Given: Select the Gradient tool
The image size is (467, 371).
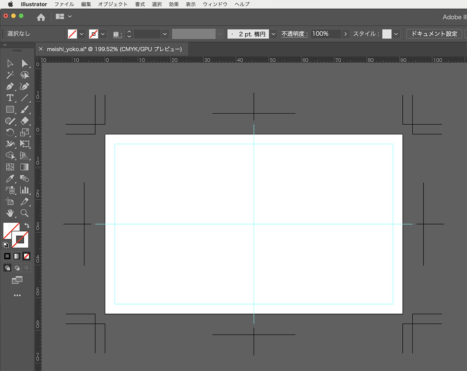Looking at the screenshot, I should (x=24, y=167).
